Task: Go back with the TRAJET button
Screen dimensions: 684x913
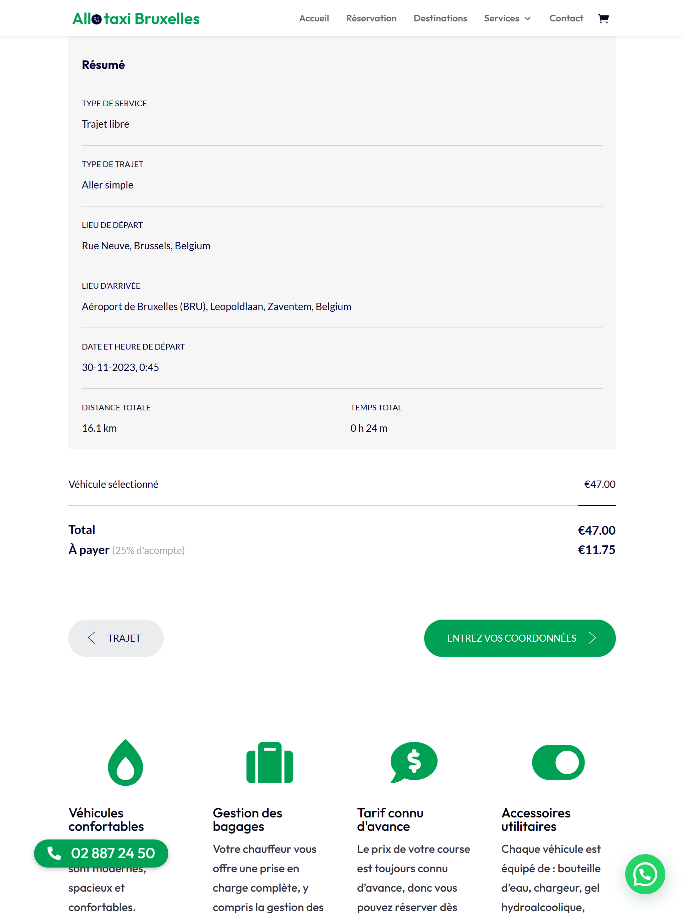Action: click(116, 638)
